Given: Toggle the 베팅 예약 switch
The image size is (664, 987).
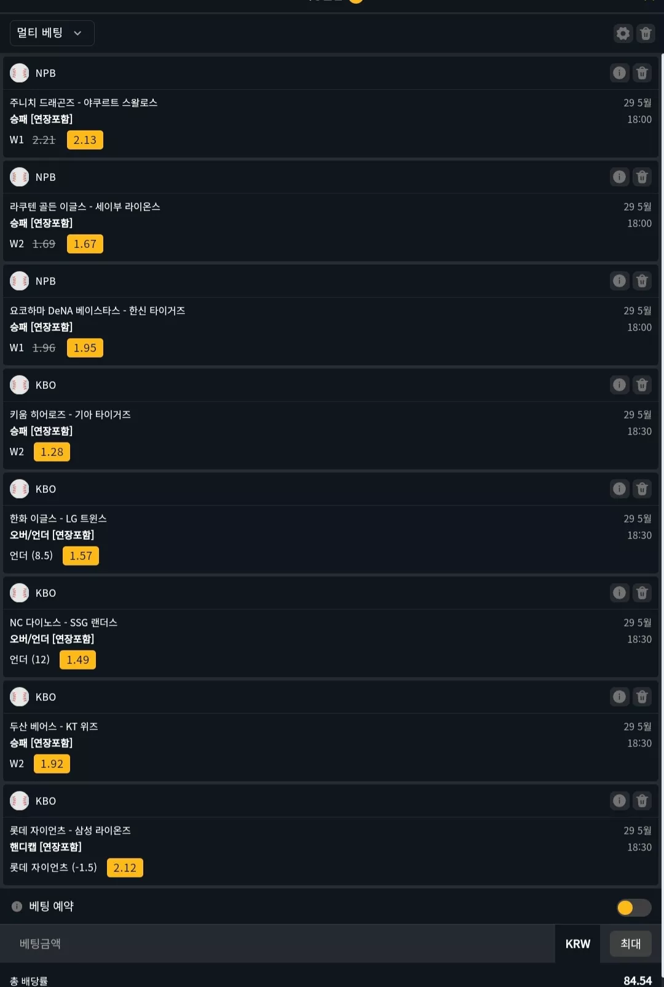Looking at the screenshot, I should [x=634, y=908].
